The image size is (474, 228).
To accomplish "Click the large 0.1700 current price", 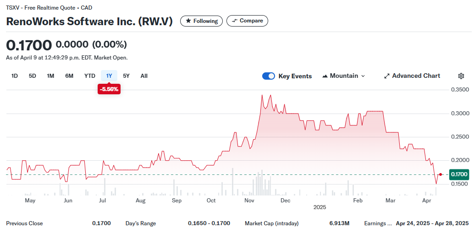I will pyautogui.click(x=29, y=45).
